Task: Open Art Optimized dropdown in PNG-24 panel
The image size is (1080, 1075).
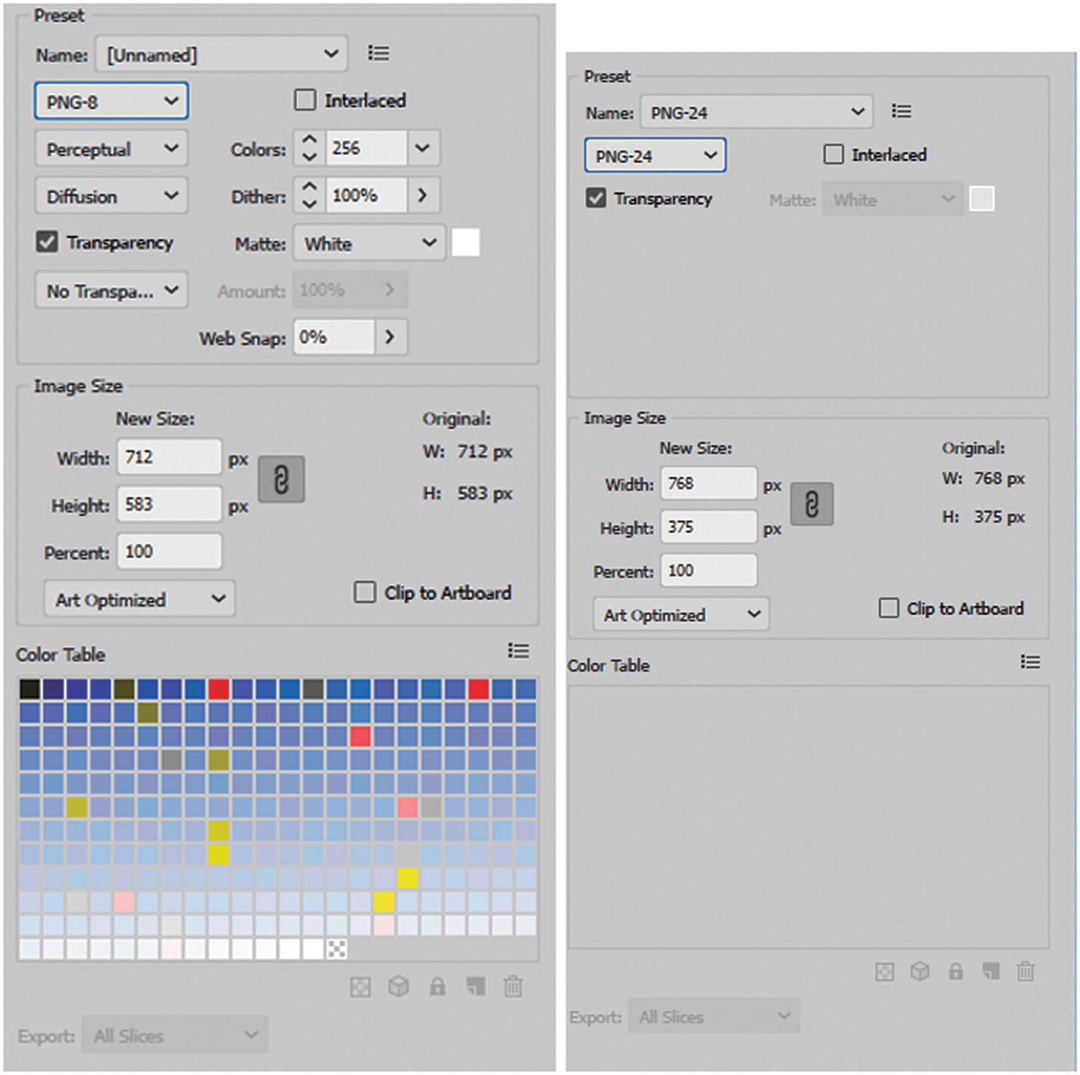Action: pos(681,614)
